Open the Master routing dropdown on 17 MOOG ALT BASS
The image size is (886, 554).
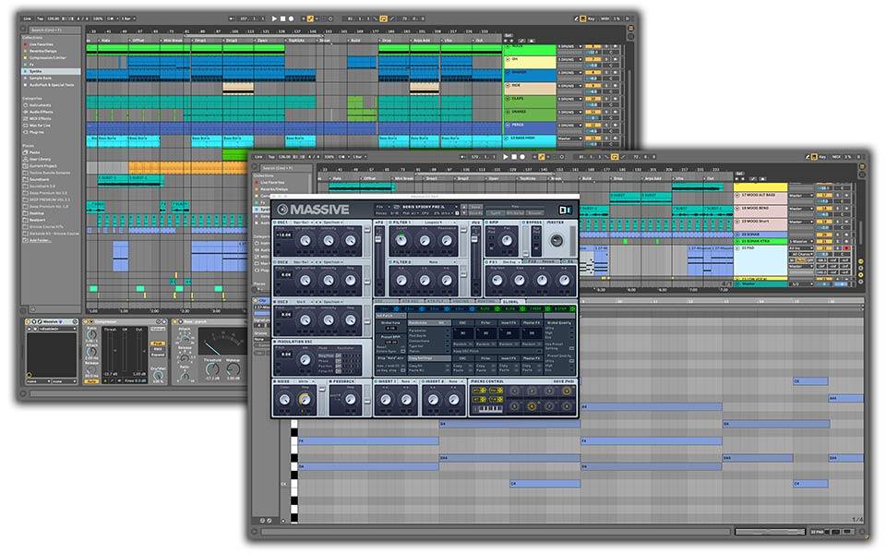click(801, 195)
